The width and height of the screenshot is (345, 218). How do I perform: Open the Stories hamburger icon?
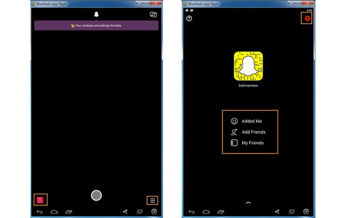pos(152,200)
